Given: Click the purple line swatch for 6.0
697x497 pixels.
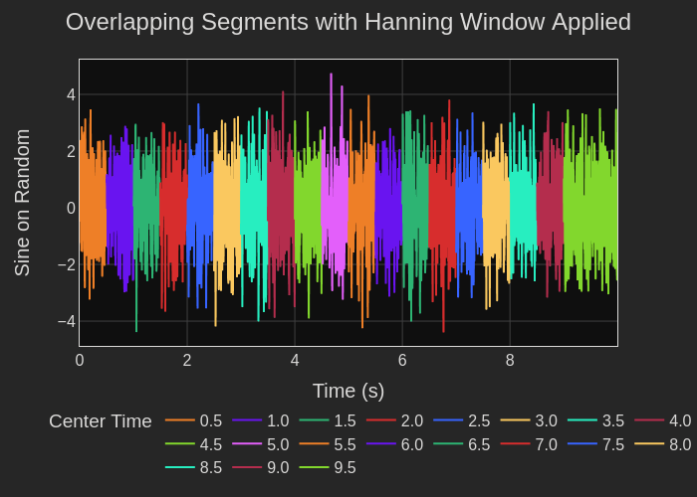Looking at the screenshot, I should [x=380, y=444].
